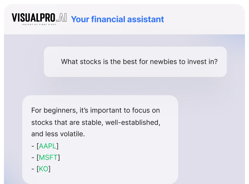The image size is (249, 184).
Task: Click the question text about newbies investing
Action: pyautogui.click(x=139, y=62)
